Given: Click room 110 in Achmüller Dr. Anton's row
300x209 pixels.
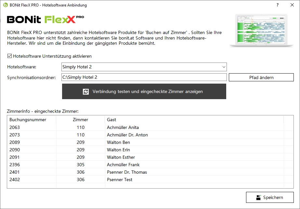Looking at the screenshot, I should pos(81,135).
